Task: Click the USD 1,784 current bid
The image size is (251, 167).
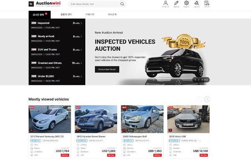Action: [62, 151]
